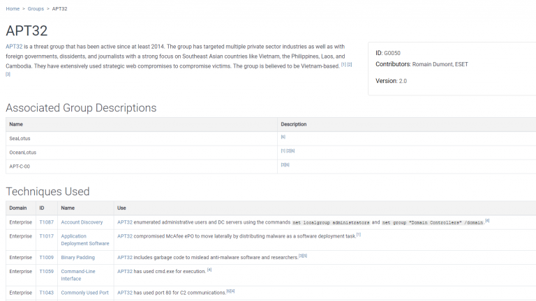Open citation [4] in Account Discovery row
Image resolution: width=536 pixels, height=301 pixels.
(487, 221)
